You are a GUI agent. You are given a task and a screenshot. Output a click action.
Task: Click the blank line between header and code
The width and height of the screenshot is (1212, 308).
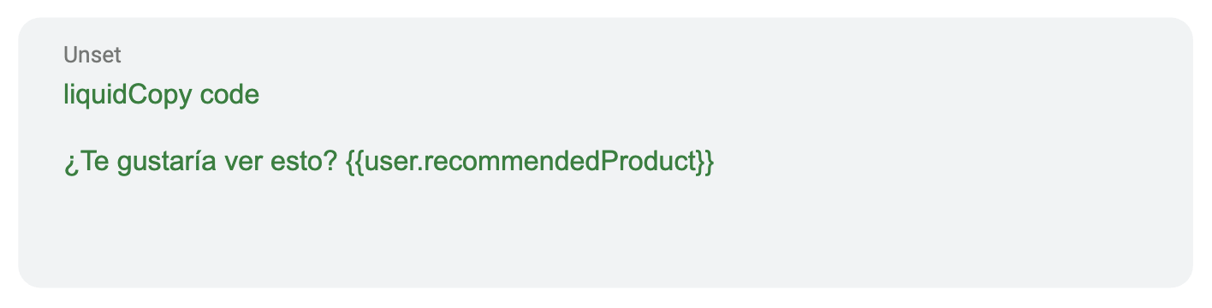pos(605,128)
